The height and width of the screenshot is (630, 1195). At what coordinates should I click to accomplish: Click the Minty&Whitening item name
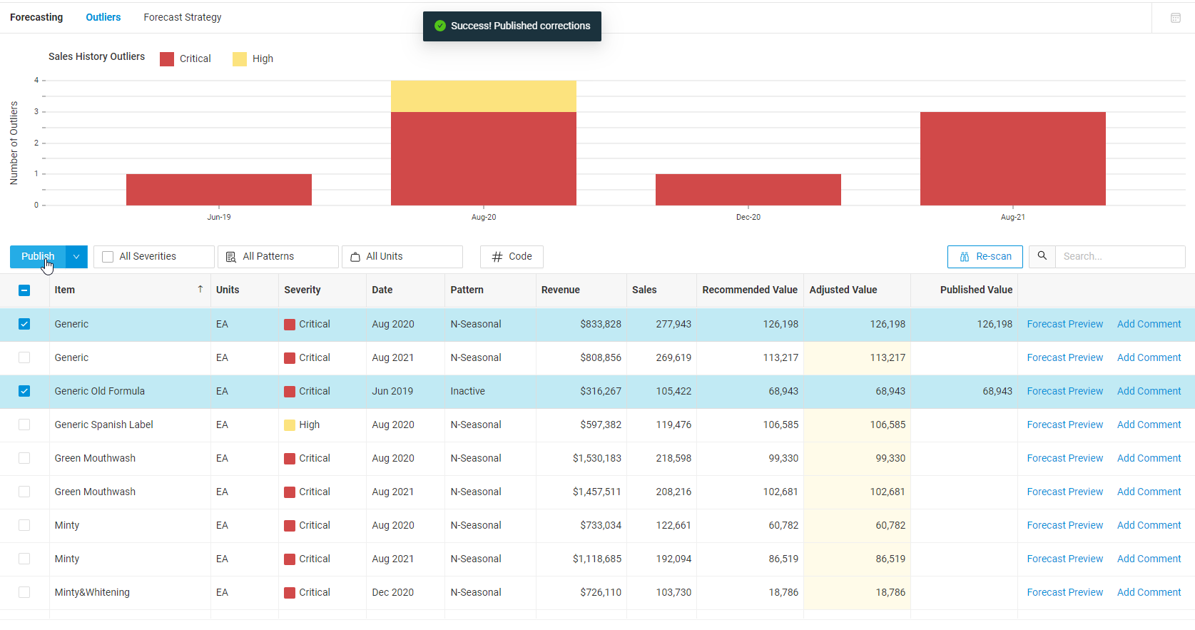coord(92,592)
